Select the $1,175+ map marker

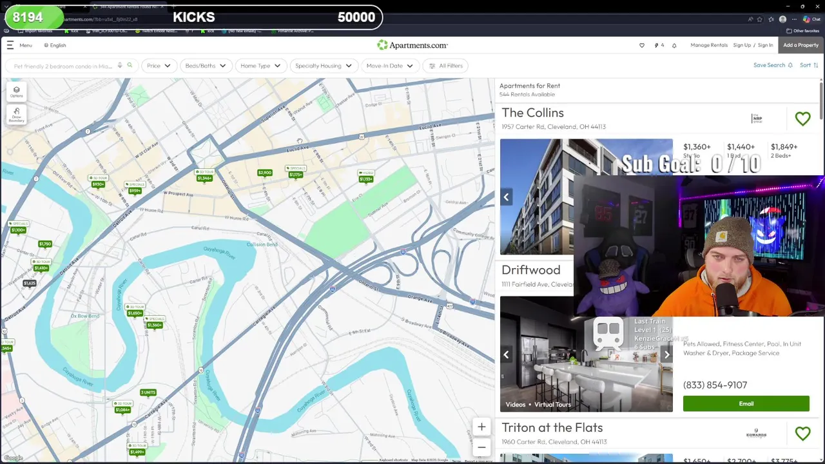[x=295, y=175]
